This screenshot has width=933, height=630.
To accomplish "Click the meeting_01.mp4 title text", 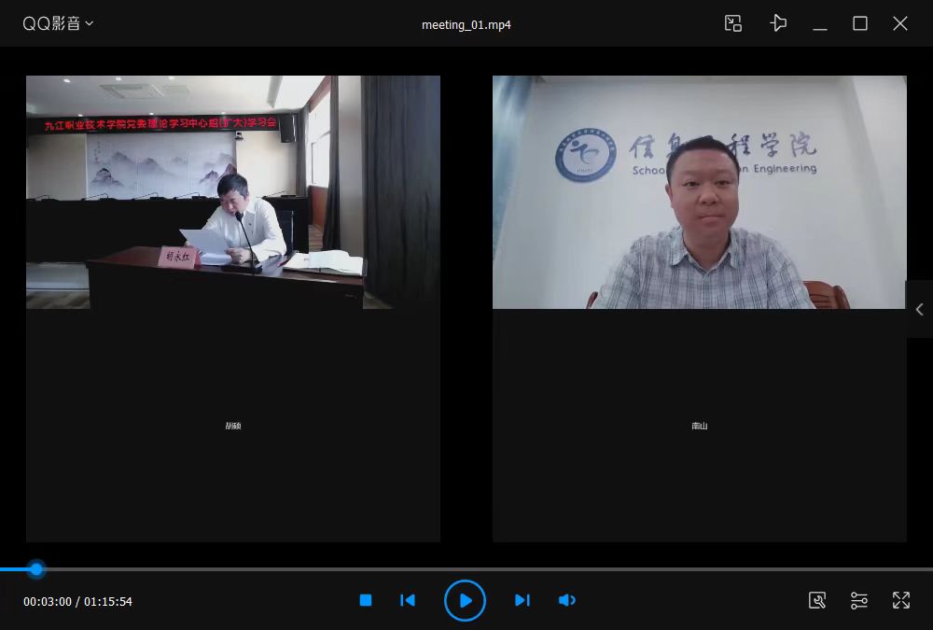I will pyautogui.click(x=466, y=25).
